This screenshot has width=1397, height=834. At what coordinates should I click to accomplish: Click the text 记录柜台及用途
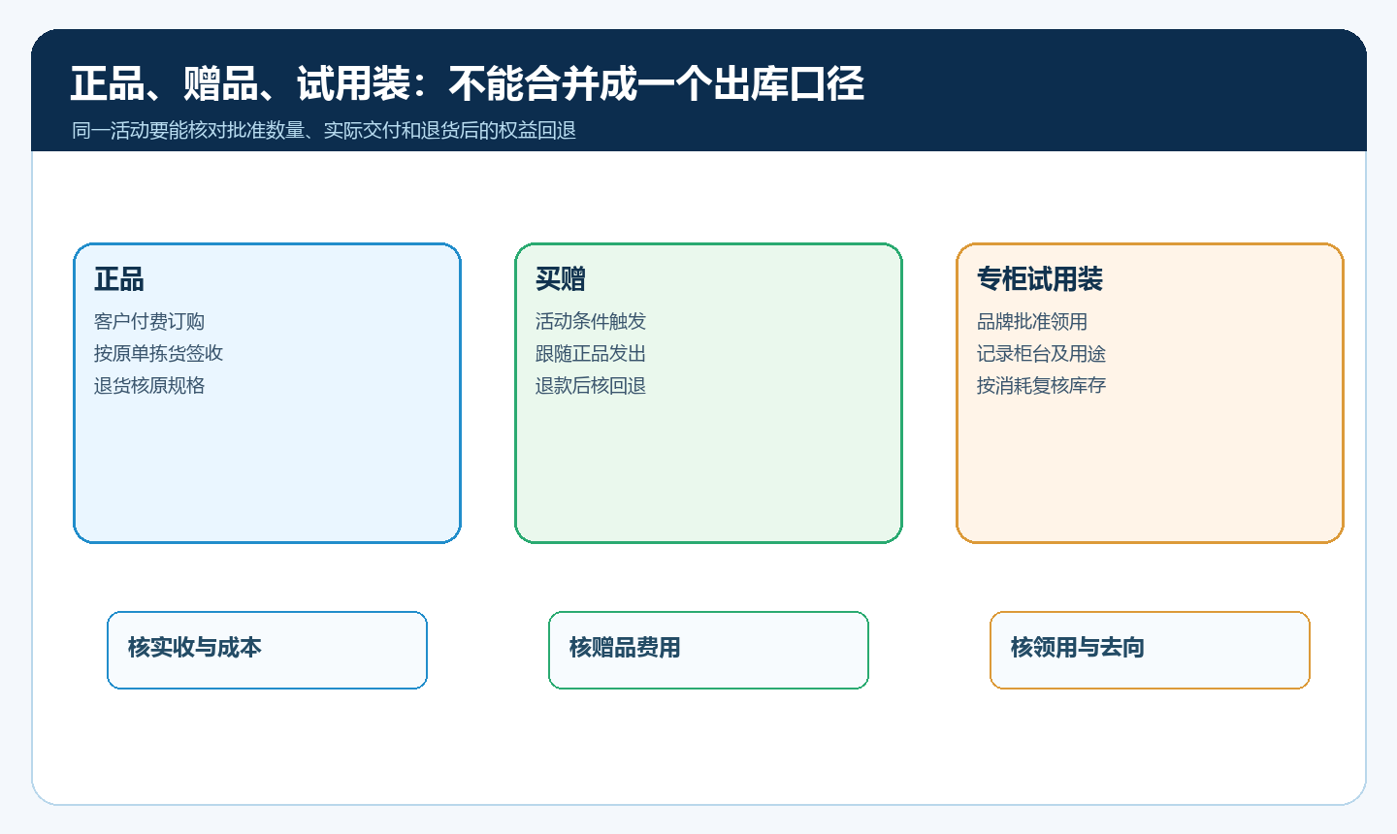(1041, 353)
